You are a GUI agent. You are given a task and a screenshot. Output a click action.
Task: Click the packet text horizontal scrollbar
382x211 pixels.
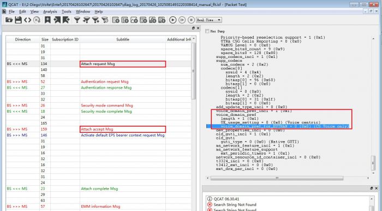point(277,178)
